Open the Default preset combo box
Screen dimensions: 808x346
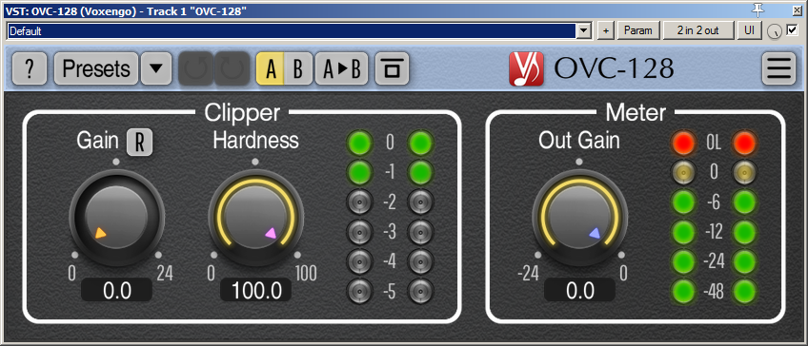click(x=299, y=30)
